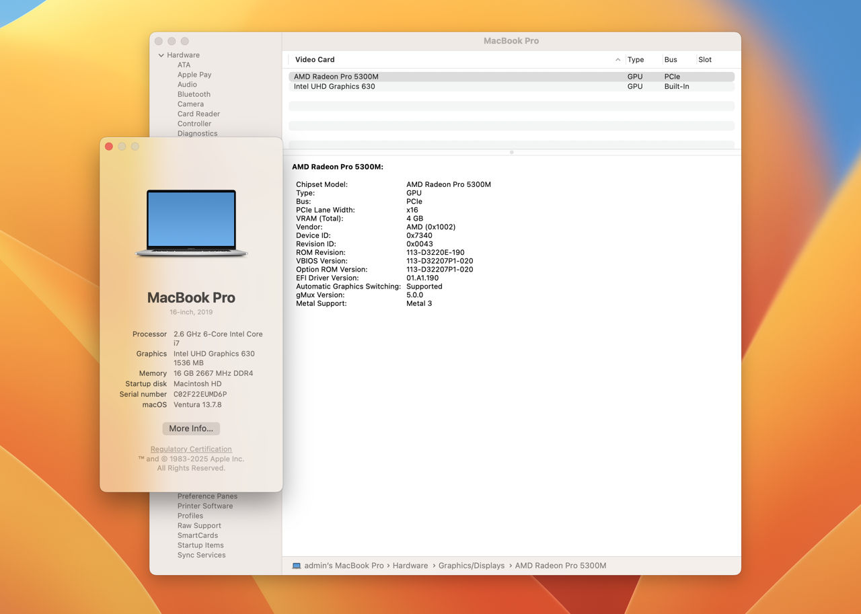Viewport: 861px width, 614px height.
Task: Click the laptop icon in path bar
Action: click(297, 566)
